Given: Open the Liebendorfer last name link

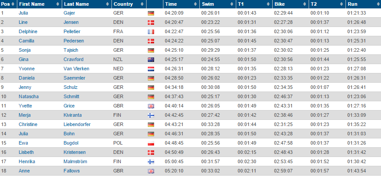Looking at the screenshot, I should pyautogui.click(x=77, y=124).
